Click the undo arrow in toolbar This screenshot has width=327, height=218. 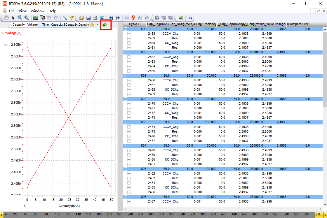click(x=49, y=18)
